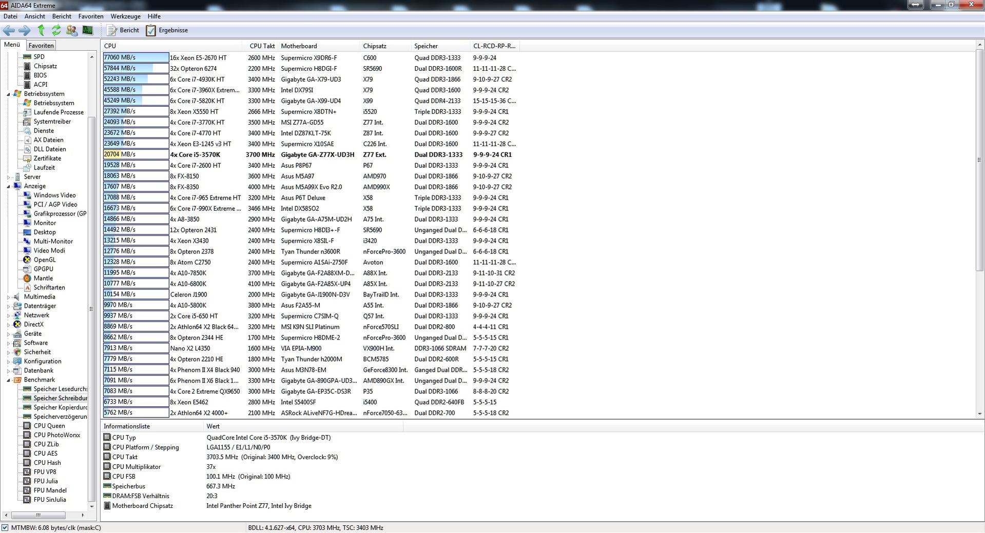This screenshot has width=985, height=533.
Task: Click the Speicherverzögerung memory icon
Action: point(27,417)
